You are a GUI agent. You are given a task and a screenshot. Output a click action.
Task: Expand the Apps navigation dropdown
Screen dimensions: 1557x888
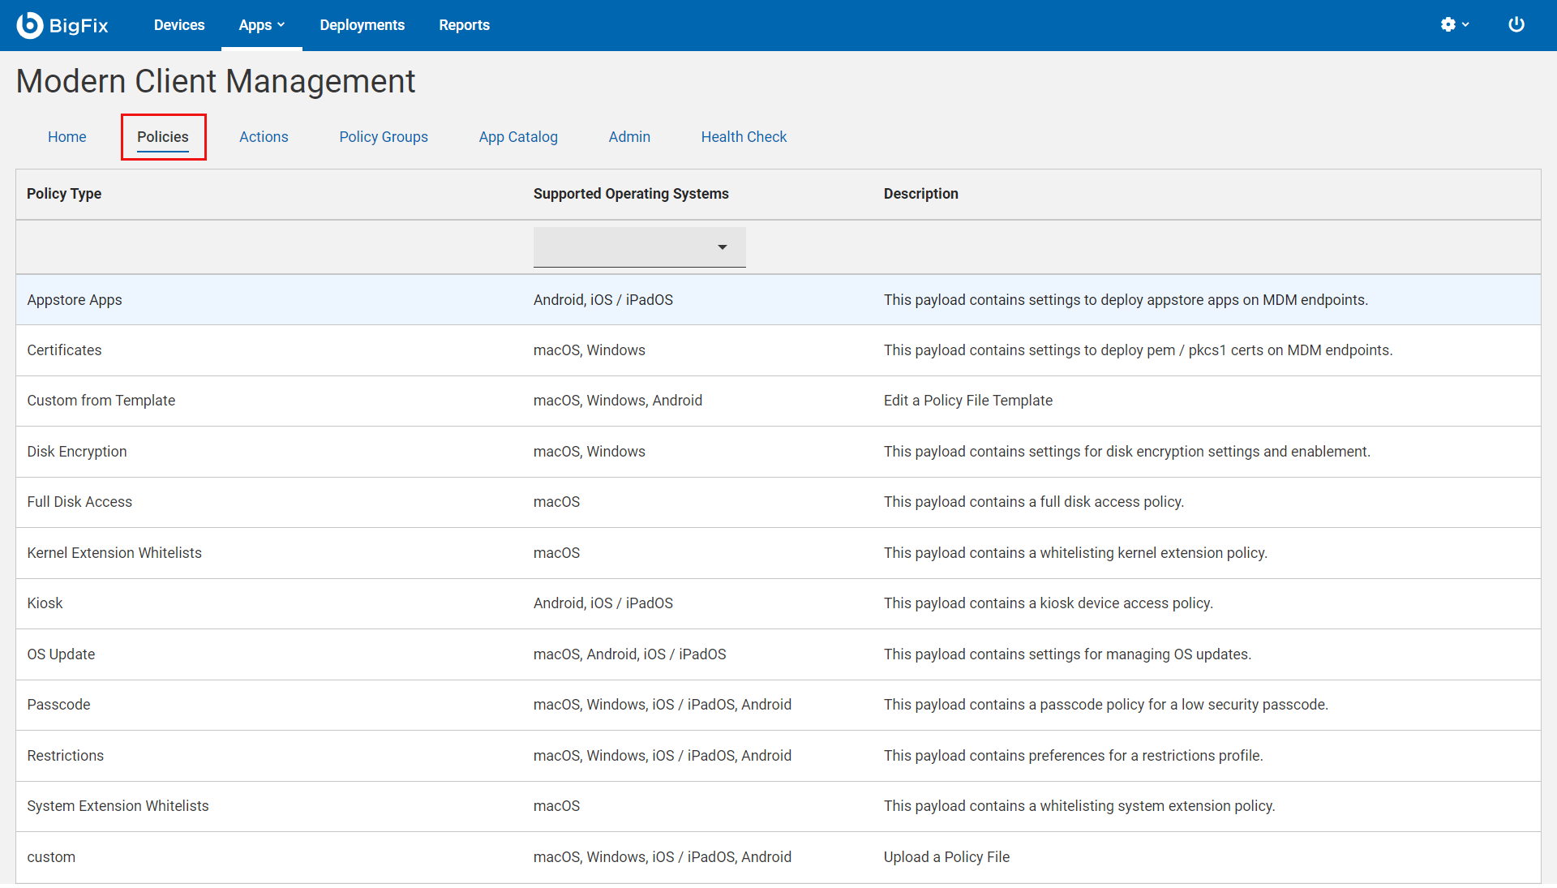click(261, 24)
